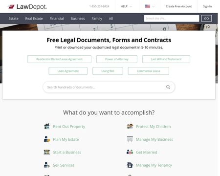
Task: Click the storefront icon beside Start a Business
Action: [x=47, y=152]
